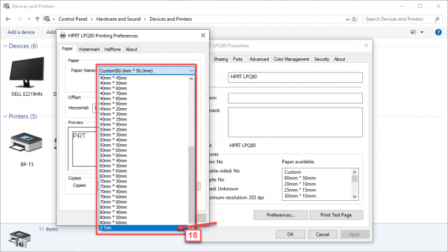The width and height of the screenshot is (448, 252).
Task: Collapse the Paper Name combo box
Action: pyautogui.click(x=191, y=71)
